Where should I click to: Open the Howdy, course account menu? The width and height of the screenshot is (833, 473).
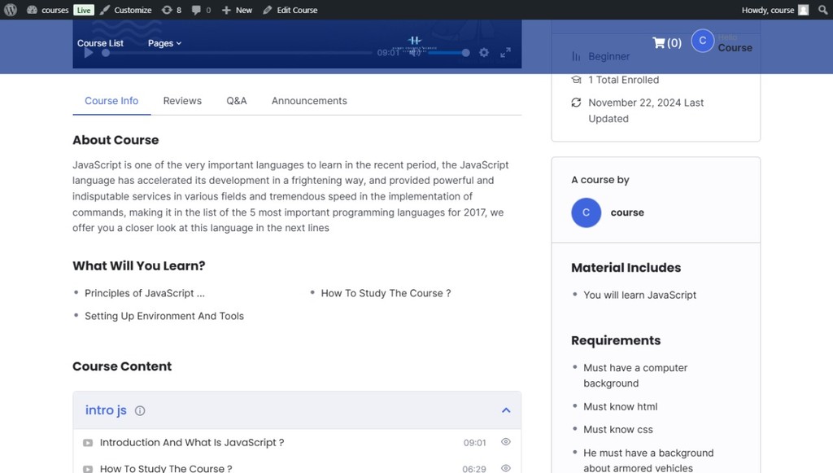[774, 10]
